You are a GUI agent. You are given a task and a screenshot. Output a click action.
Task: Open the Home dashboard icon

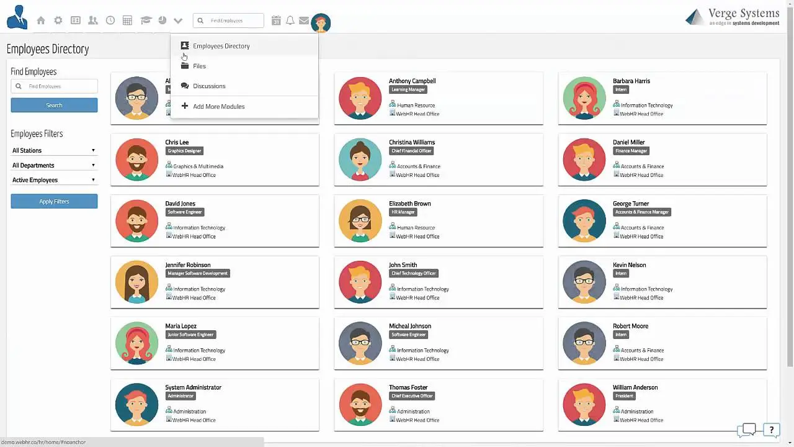coord(41,20)
